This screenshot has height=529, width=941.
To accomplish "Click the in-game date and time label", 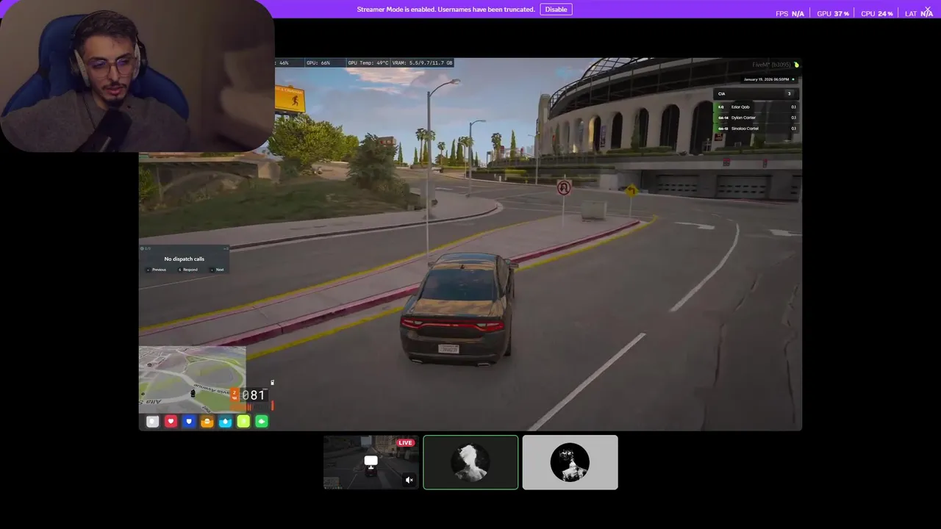I will 766,79.
